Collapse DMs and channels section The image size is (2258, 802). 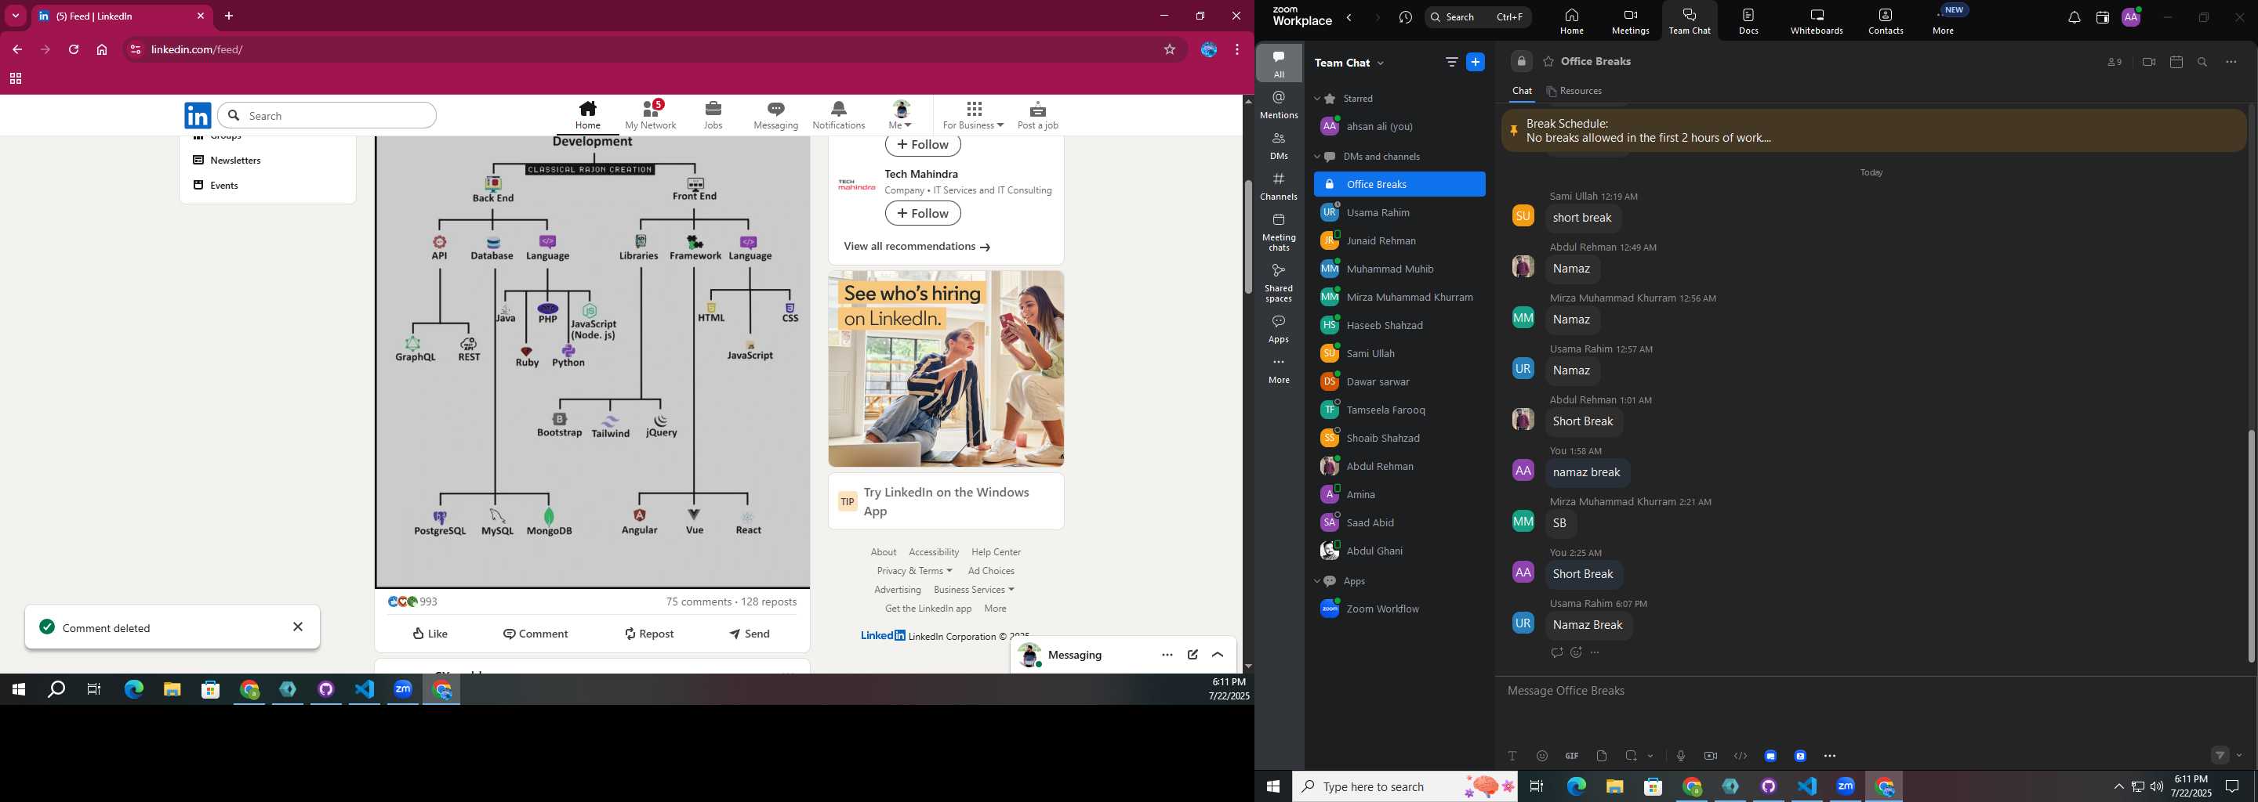(1316, 157)
